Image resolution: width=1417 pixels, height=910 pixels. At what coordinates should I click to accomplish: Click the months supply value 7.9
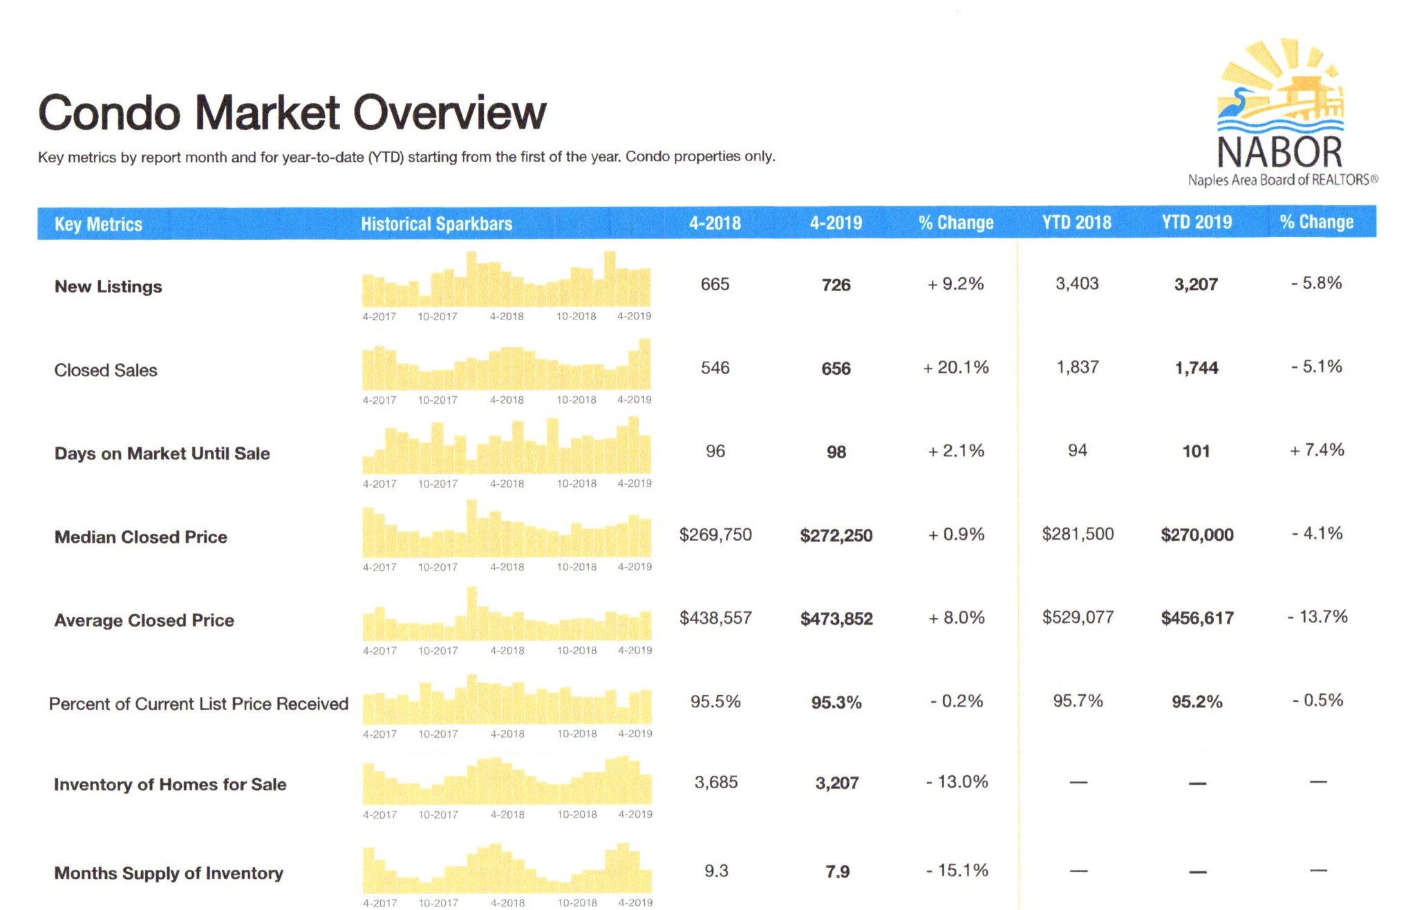pos(837,871)
